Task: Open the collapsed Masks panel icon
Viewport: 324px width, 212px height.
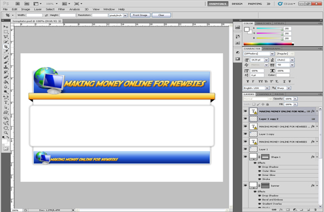Action: tap(238, 59)
